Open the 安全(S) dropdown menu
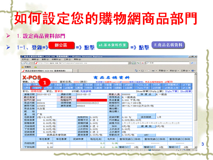Viewport: 213px width, 160px height. click(x=174, y=71)
